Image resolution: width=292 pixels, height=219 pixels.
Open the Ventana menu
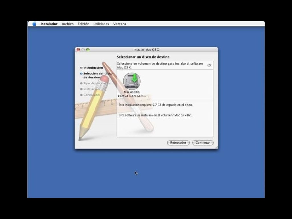pos(119,24)
